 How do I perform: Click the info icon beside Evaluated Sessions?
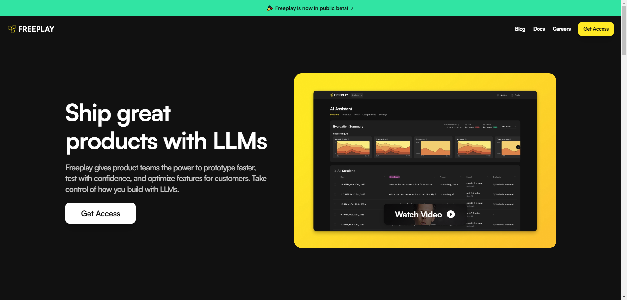pos(458,125)
